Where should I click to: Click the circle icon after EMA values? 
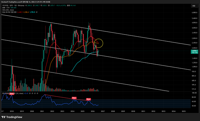(37, 12)
